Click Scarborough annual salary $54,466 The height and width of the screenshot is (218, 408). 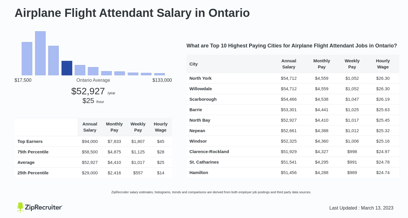click(x=289, y=99)
